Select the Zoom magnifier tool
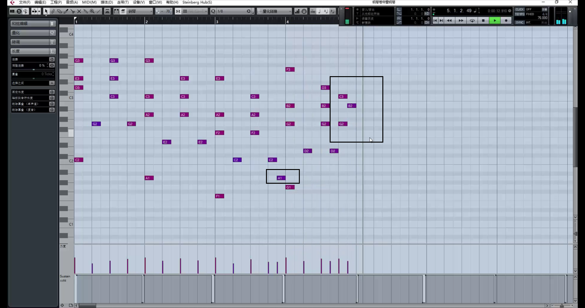 92,11
